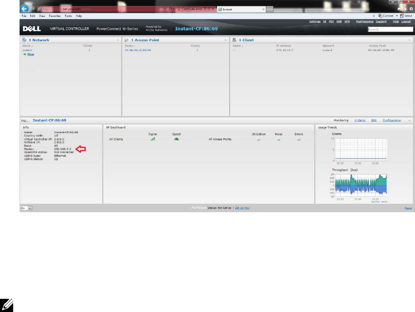Open the Tools menu
The width and height of the screenshot is (415, 312).
[x=68, y=16]
